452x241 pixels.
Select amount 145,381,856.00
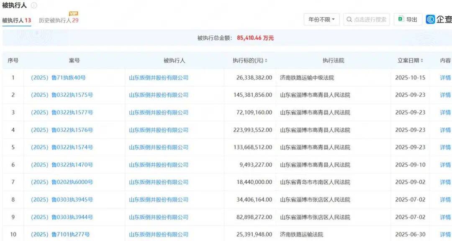(x=253, y=95)
